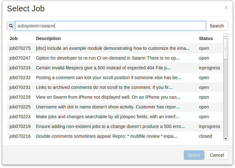Select job070225 in the job list

click(115, 107)
